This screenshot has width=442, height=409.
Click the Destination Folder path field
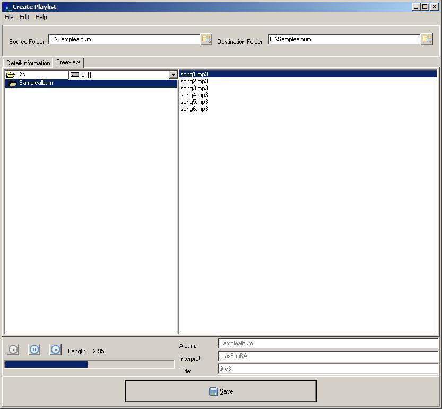344,39
